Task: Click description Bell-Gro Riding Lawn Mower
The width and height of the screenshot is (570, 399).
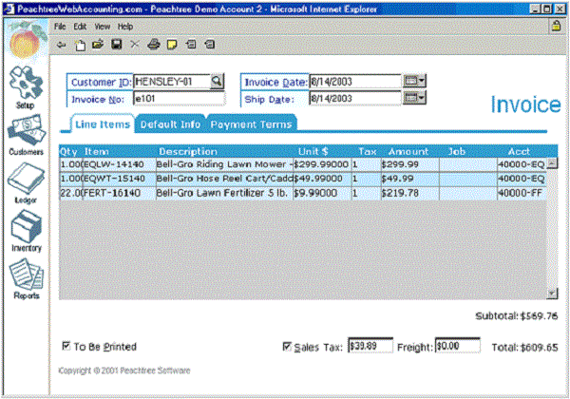Action: tap(224, 164)
